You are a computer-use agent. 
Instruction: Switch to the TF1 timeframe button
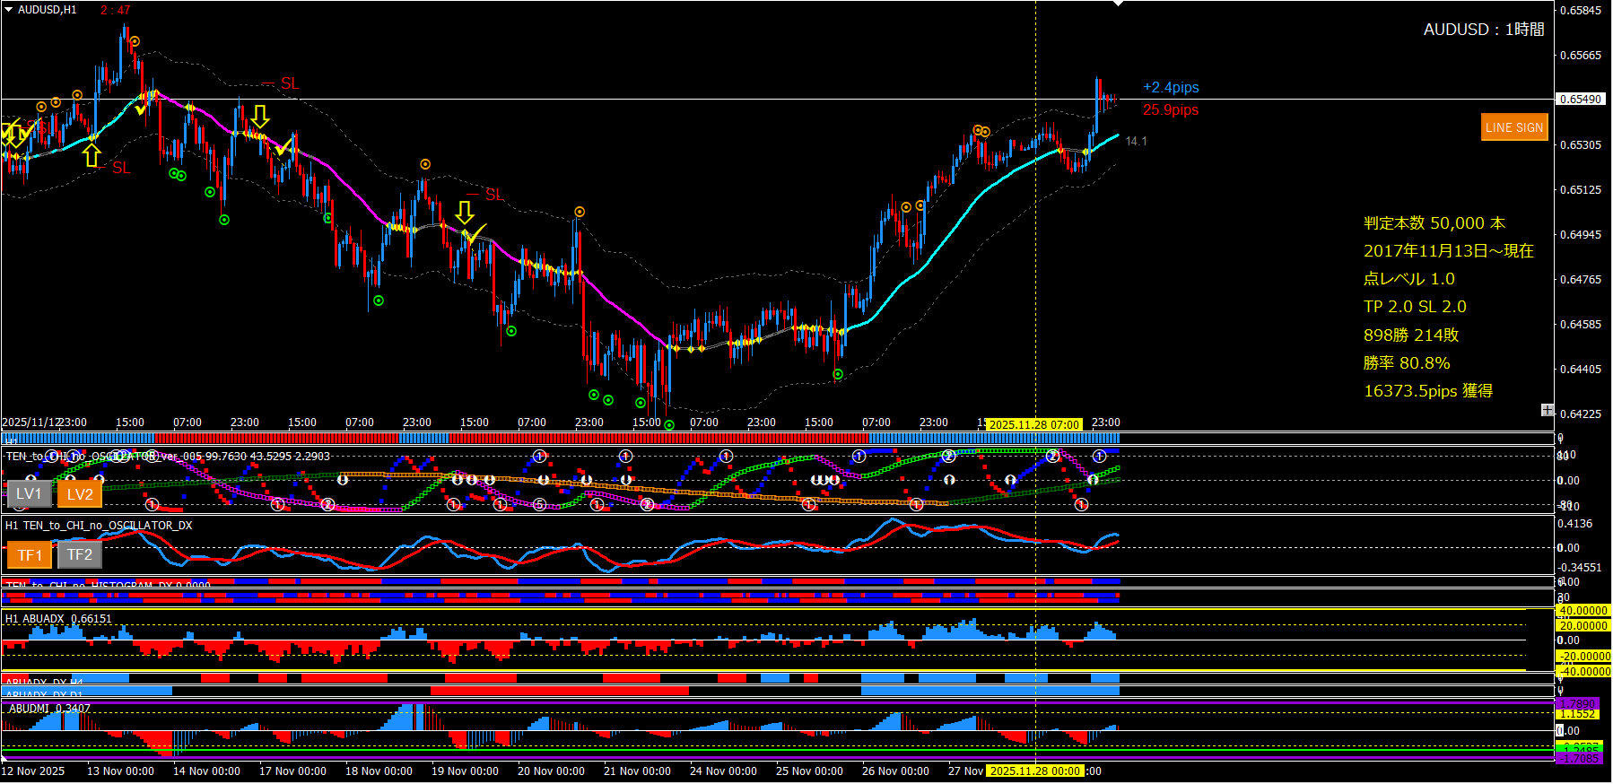30,555
